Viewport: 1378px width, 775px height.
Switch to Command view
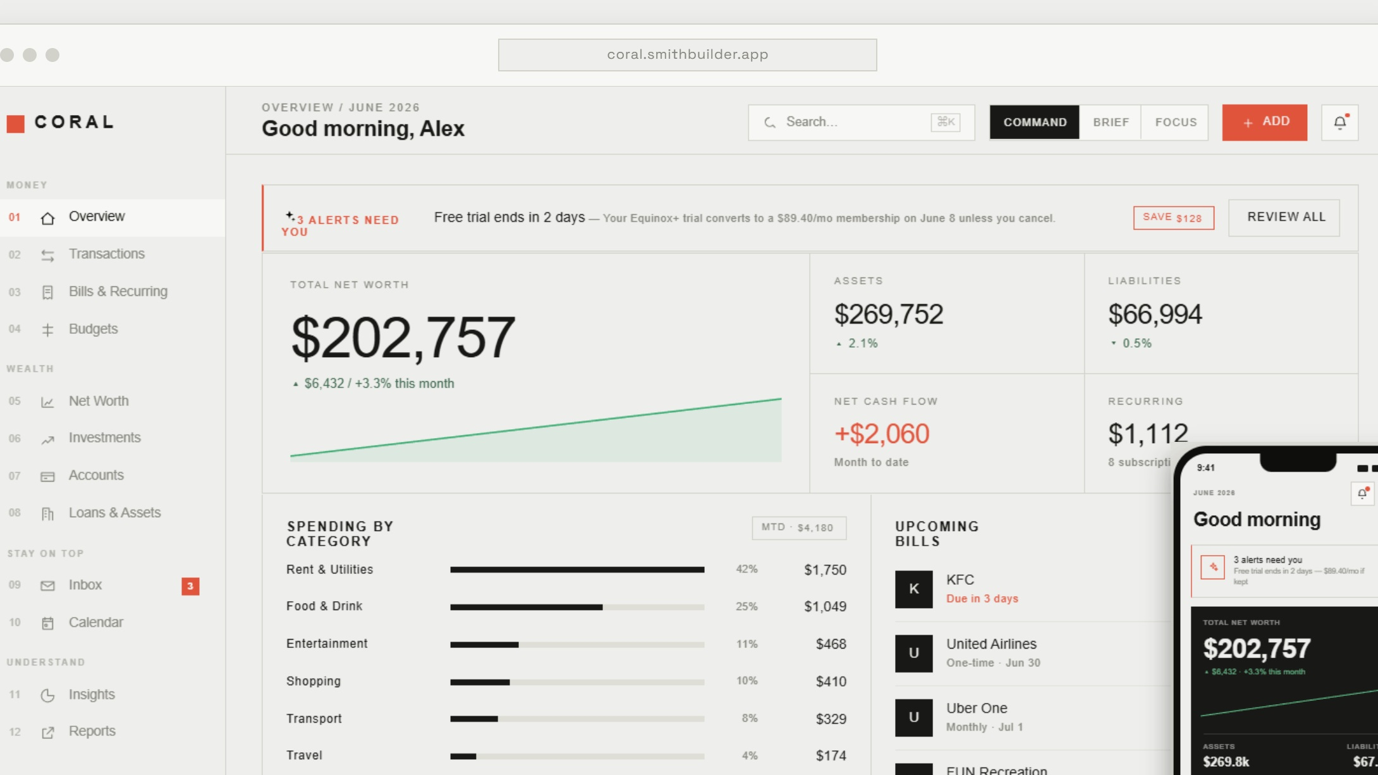point(1035,122)
